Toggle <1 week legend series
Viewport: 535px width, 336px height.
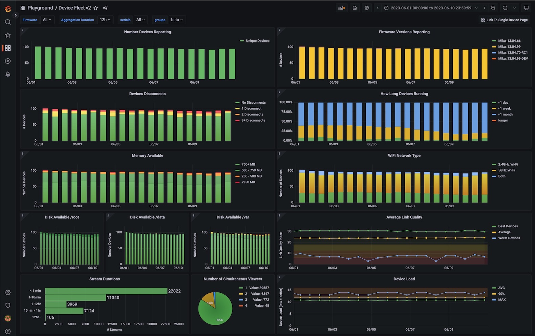(505, 108)
